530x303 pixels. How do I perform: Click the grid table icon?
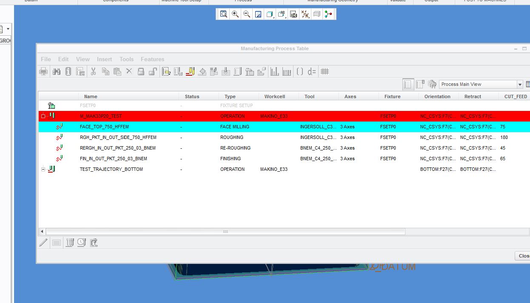325,72
